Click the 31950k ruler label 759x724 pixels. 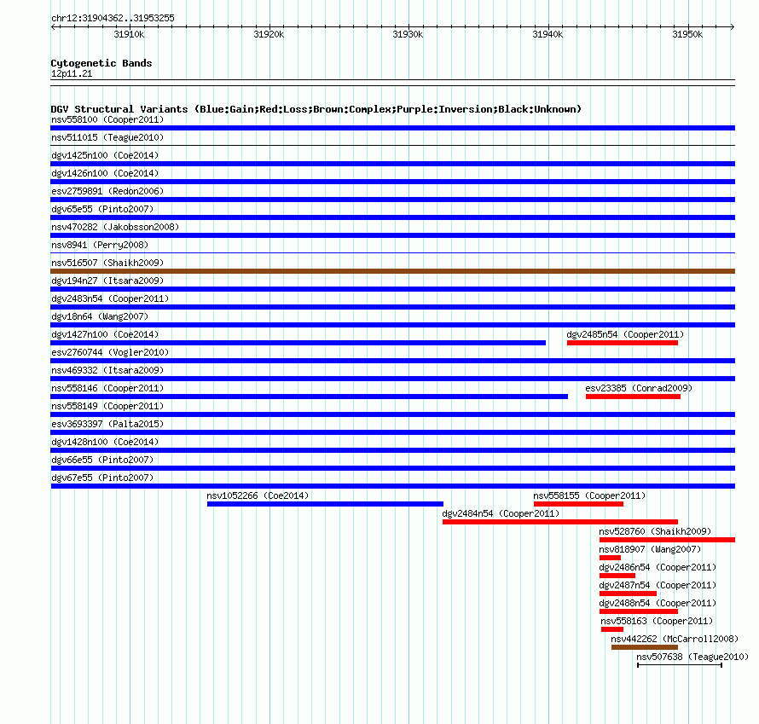pos(687,34)
